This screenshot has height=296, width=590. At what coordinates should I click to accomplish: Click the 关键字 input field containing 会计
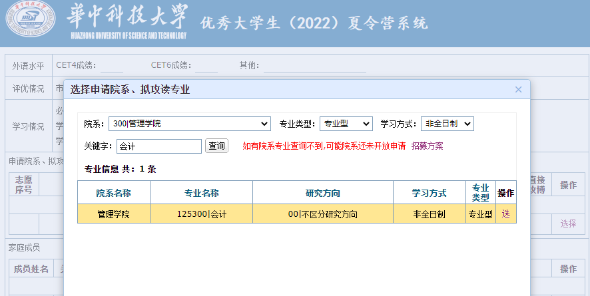pyautogui.click(x=159, y=146)
